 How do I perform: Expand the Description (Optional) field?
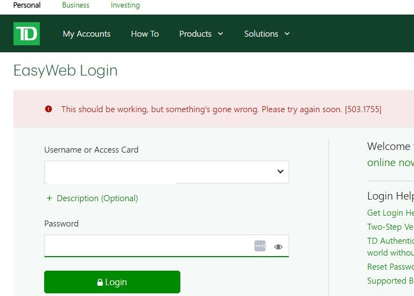coord(92,198)
